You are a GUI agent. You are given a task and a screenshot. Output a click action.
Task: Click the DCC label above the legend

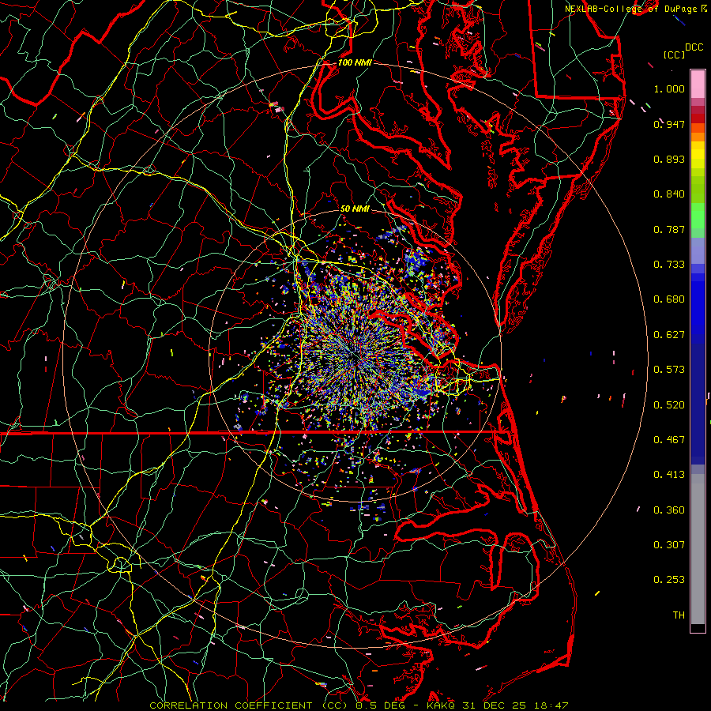694,47
